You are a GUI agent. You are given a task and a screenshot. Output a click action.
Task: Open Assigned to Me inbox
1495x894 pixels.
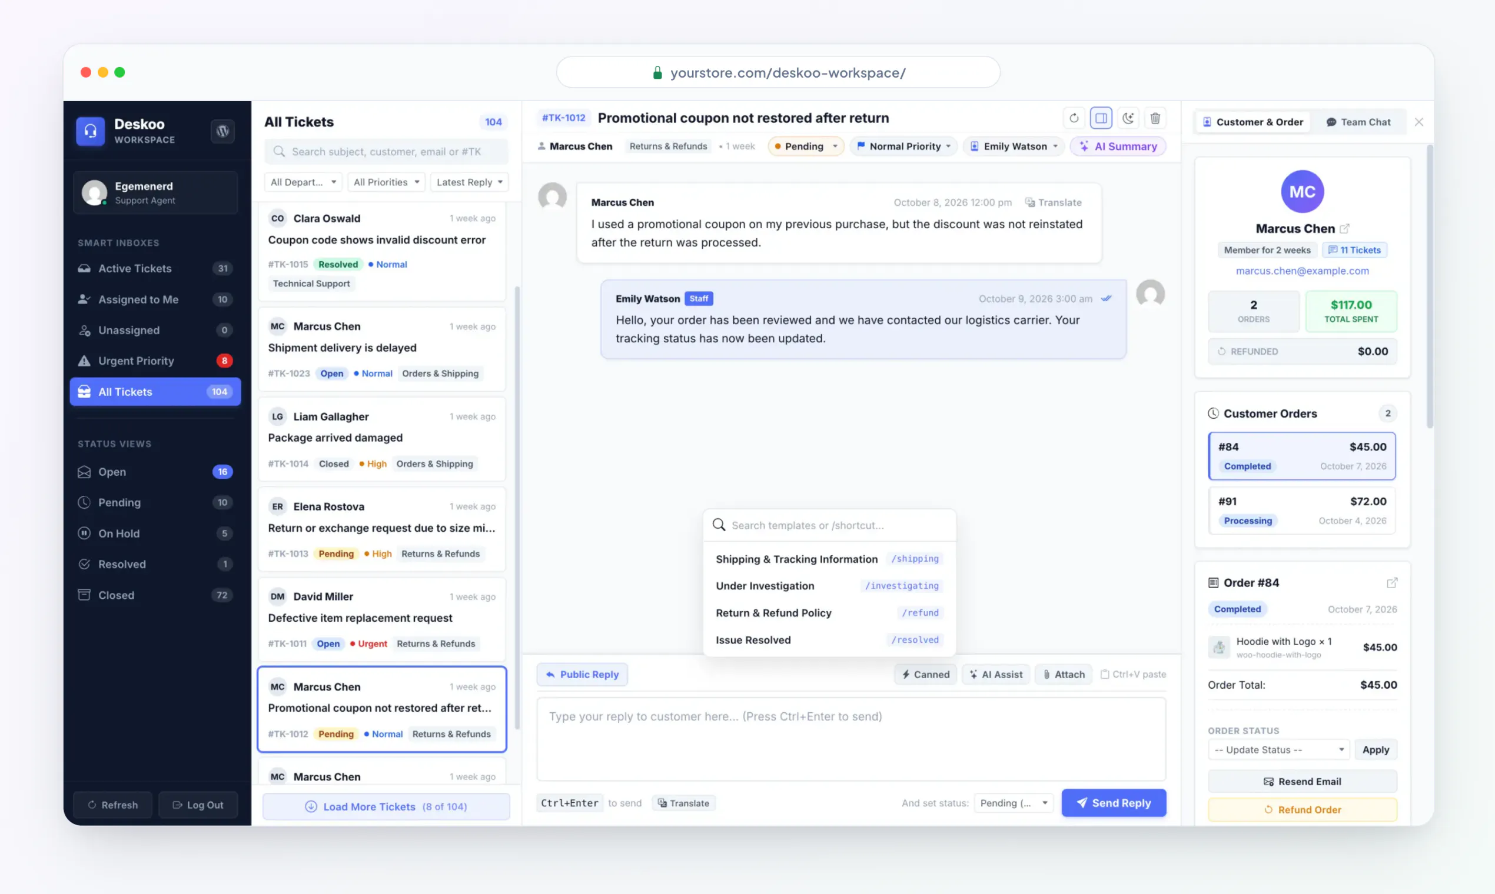pyautogui.click(x=155, y=299)
